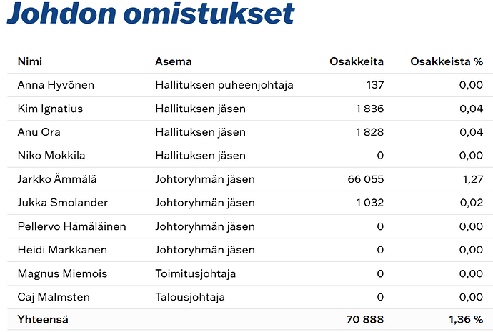Click the Caj Malmsten name cell
493x332 pixels.
click(x=54, y=297)
